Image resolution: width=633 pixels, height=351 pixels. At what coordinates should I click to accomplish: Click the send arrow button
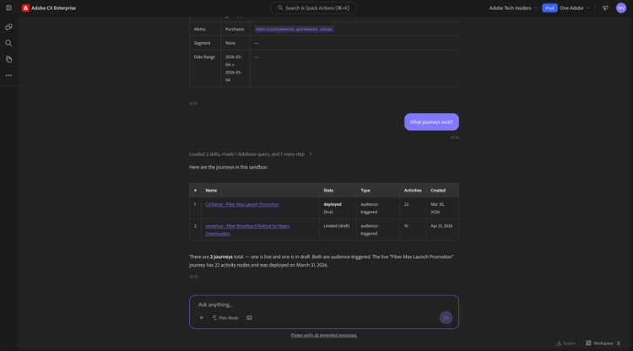pos(446,317)
